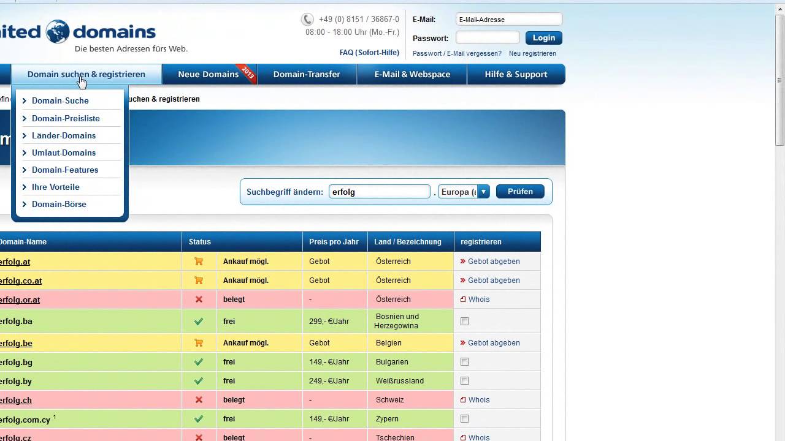Screen dimensions: 785x441
Task: Click Gebot abgeben for erfolg.co.at
Action: coord(494,281)
